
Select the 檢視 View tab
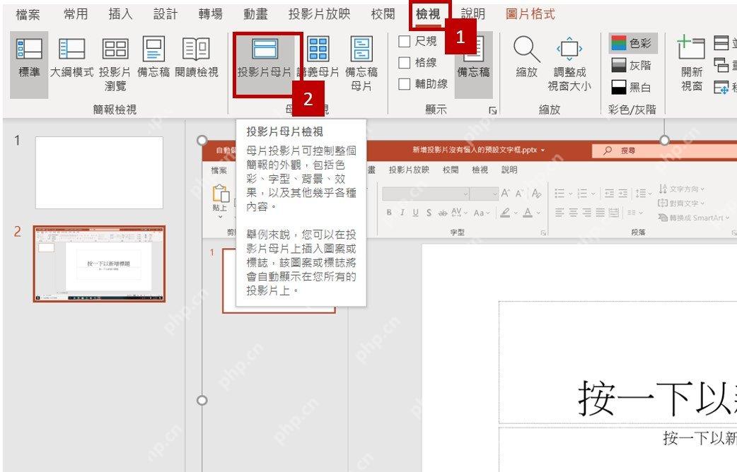[x=428, y=15]
